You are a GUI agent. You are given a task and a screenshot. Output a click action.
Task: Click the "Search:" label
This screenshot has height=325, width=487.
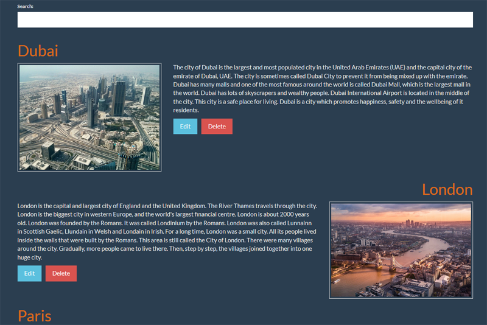(25, 6)
